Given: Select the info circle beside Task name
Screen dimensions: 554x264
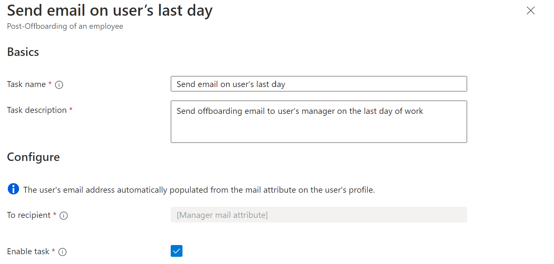Looking at the screenshot, I should (x=59, y=85).
